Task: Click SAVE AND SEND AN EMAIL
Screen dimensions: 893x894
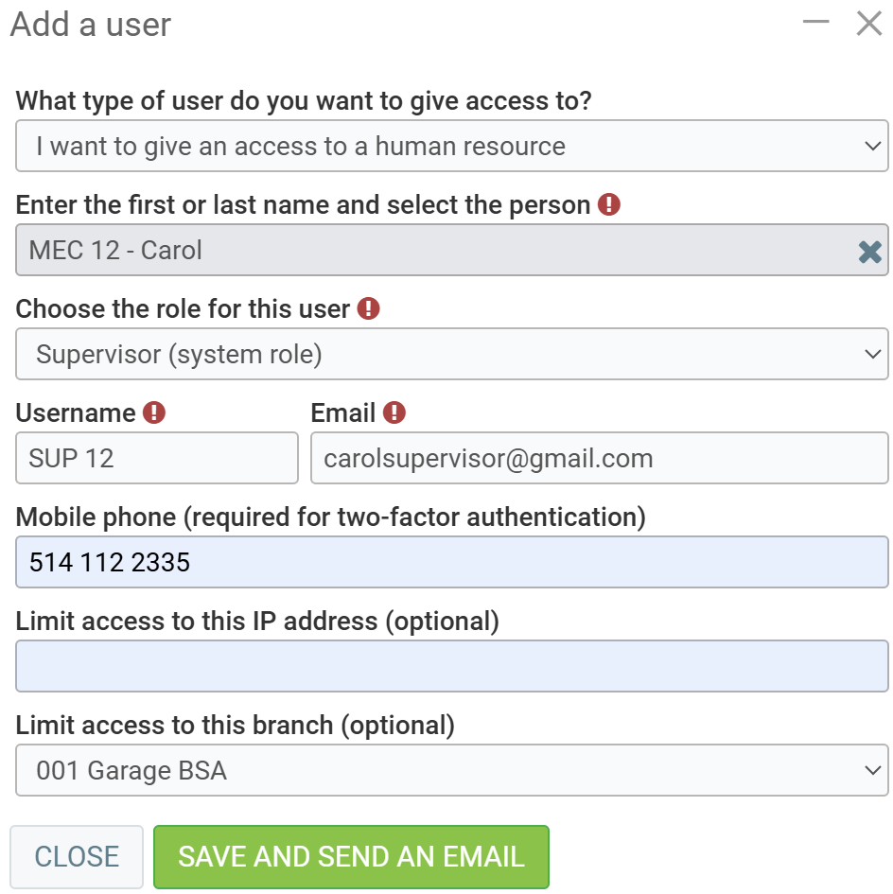Action: click(x=351, y=857)
